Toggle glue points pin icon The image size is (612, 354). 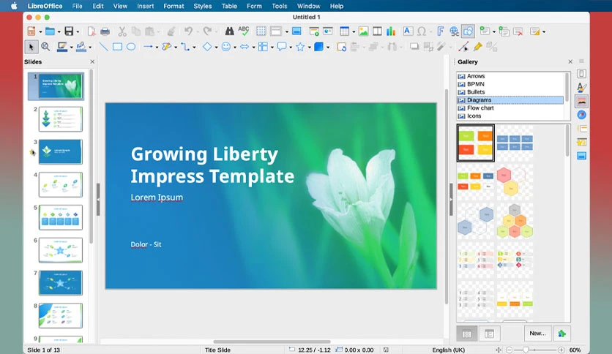pos(478,47)
